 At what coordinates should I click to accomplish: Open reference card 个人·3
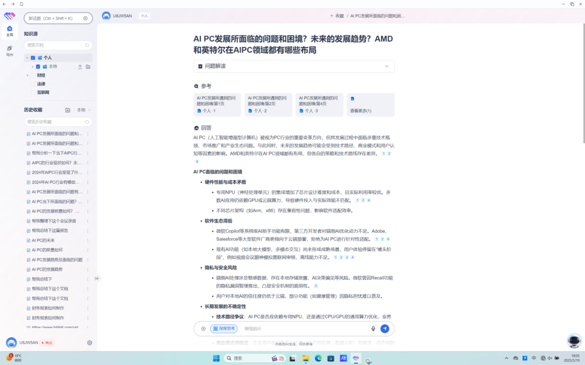pos(319,105)
